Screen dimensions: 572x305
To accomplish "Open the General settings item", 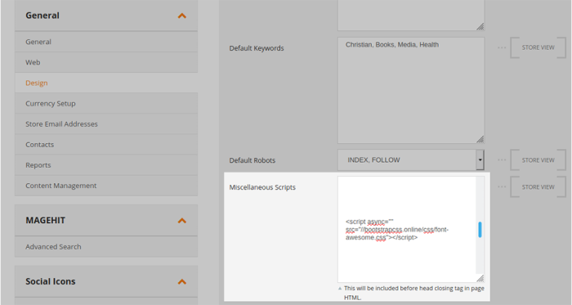I will tap(106, 42).
